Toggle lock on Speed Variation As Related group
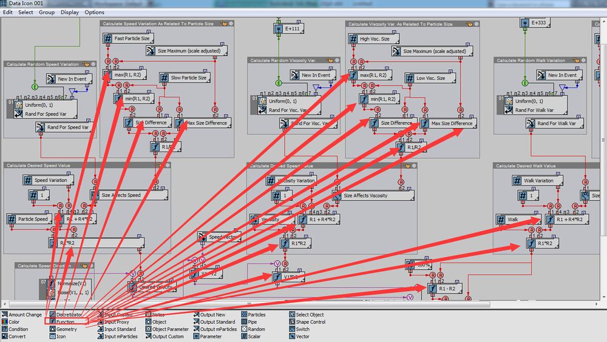Image resolution: width=607 pixels, height=342 pixels. (223, 24)
